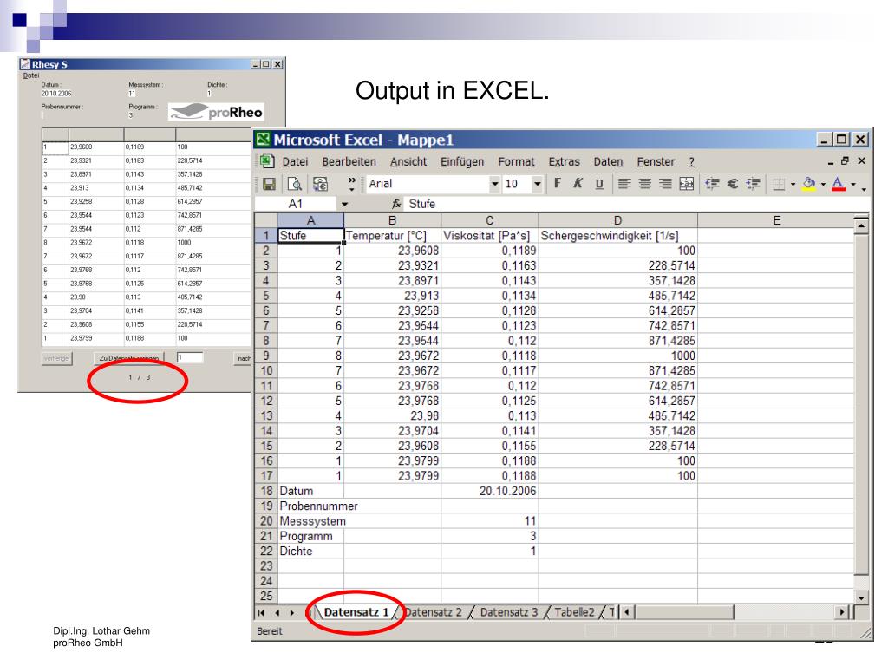Open the Ansicht menu
888x666 pixels.
(x=408, y=162)
